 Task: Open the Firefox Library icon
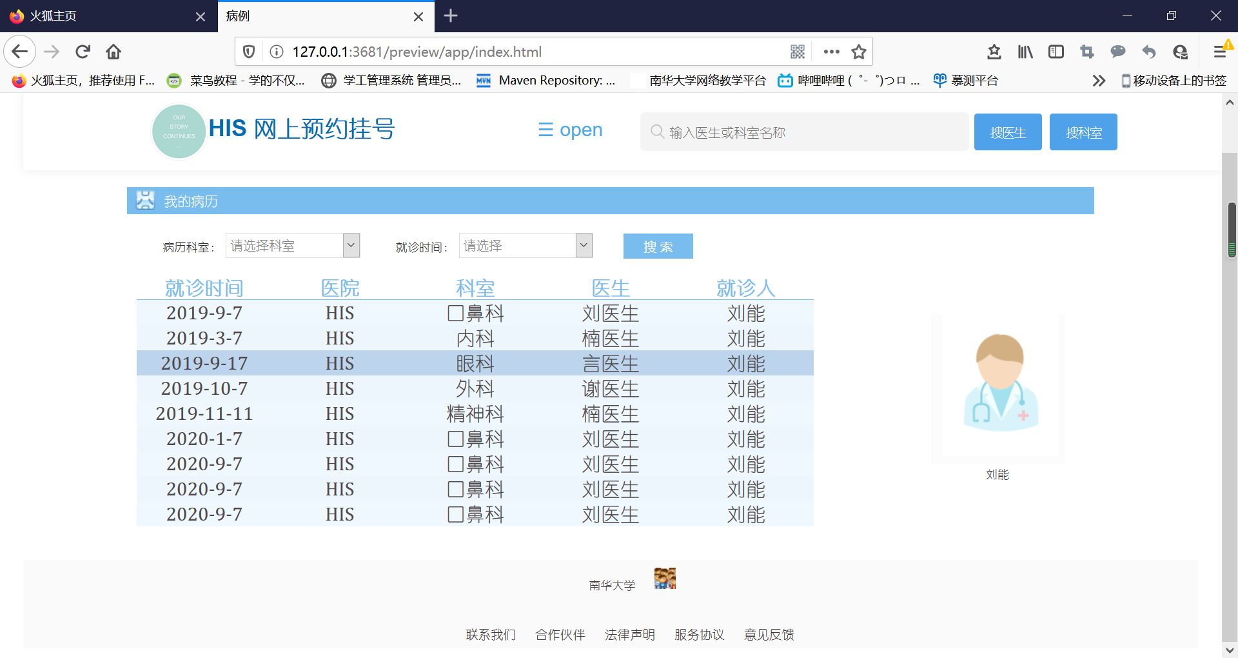(x=1025, y=52)
